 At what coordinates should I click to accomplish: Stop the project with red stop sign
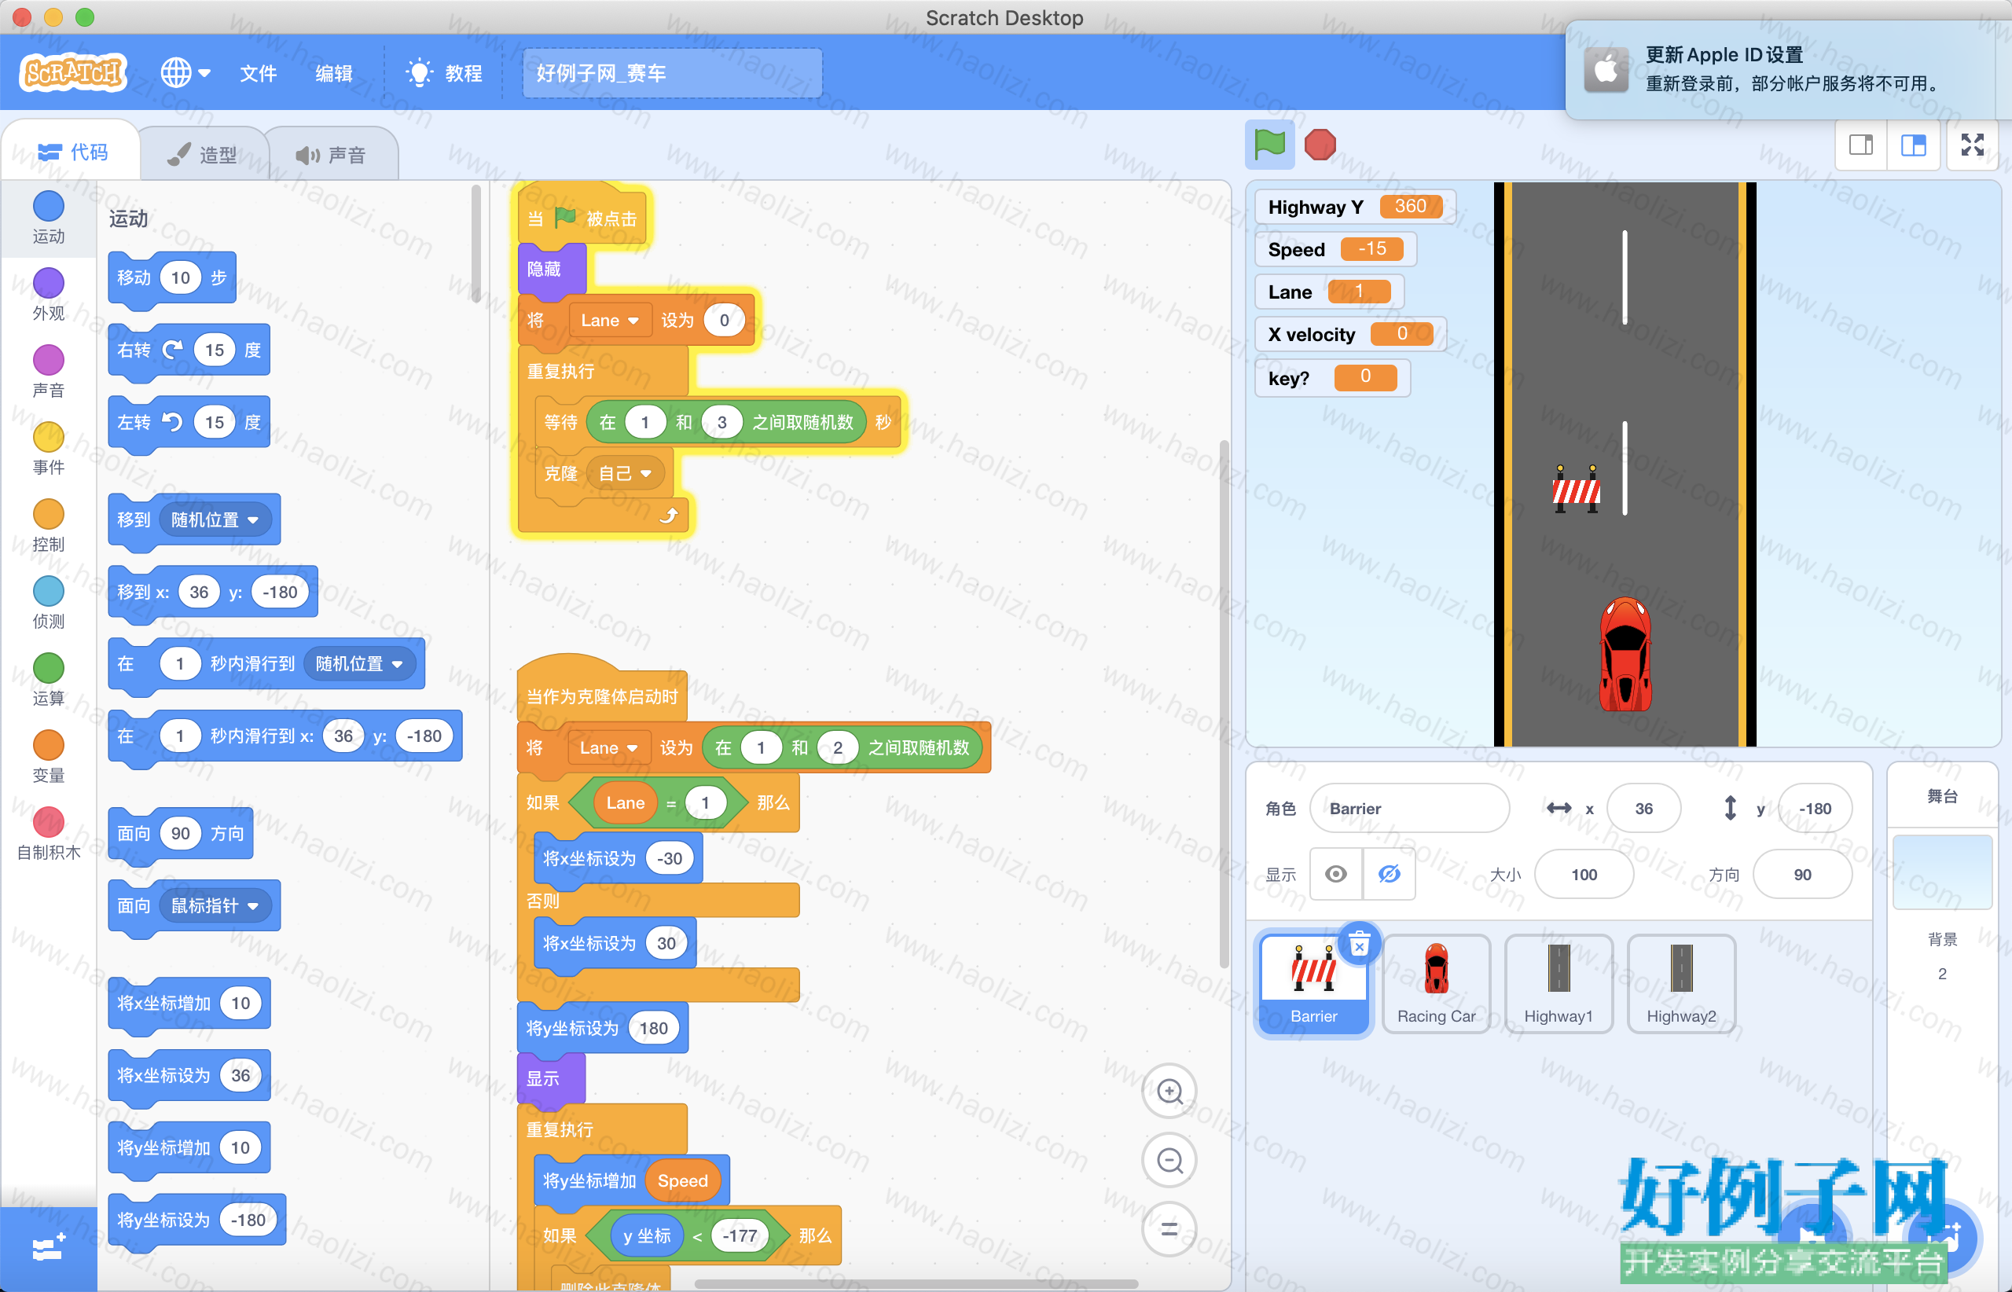coord(1320,145)
